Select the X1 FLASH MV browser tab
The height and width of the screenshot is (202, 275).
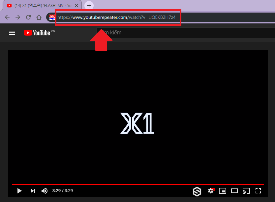point(40,5)
